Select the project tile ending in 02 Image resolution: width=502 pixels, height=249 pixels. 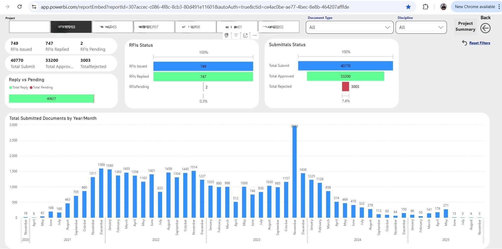click(x=279, y=27)
